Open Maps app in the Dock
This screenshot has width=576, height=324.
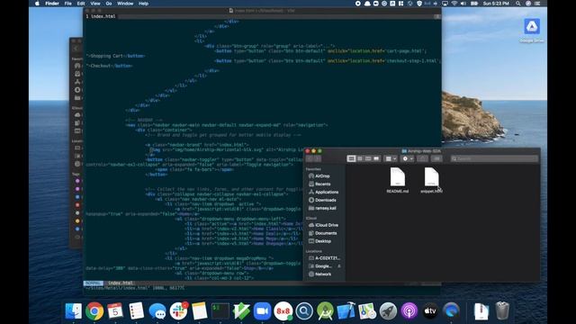click(x=367, y=311)
